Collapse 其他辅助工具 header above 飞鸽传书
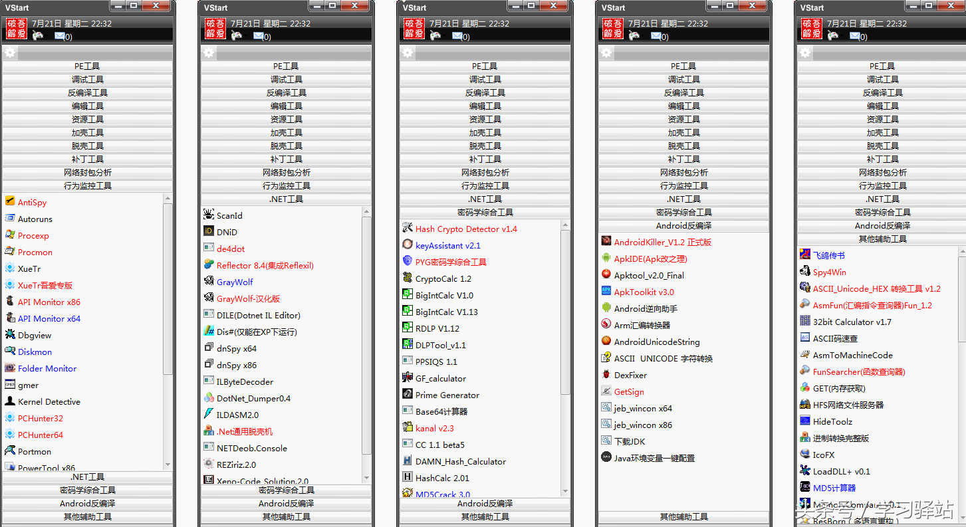Viewport: 966px width, 527px height. click(882, 239)
